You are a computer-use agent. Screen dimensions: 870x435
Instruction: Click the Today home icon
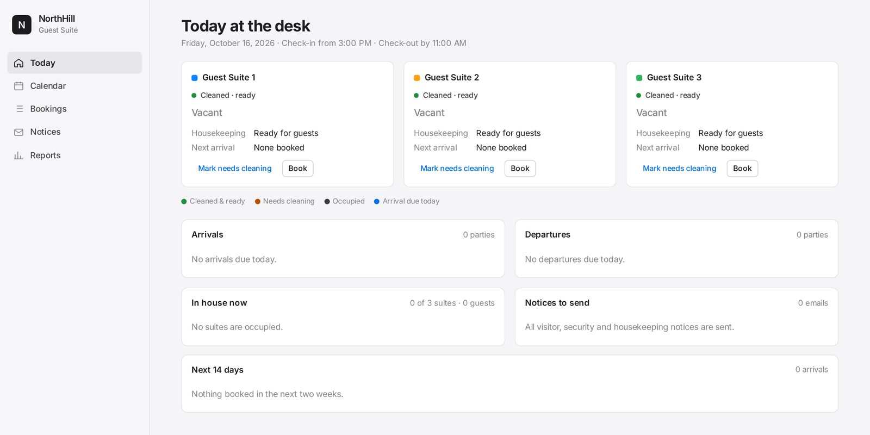[x=18, y=63]
